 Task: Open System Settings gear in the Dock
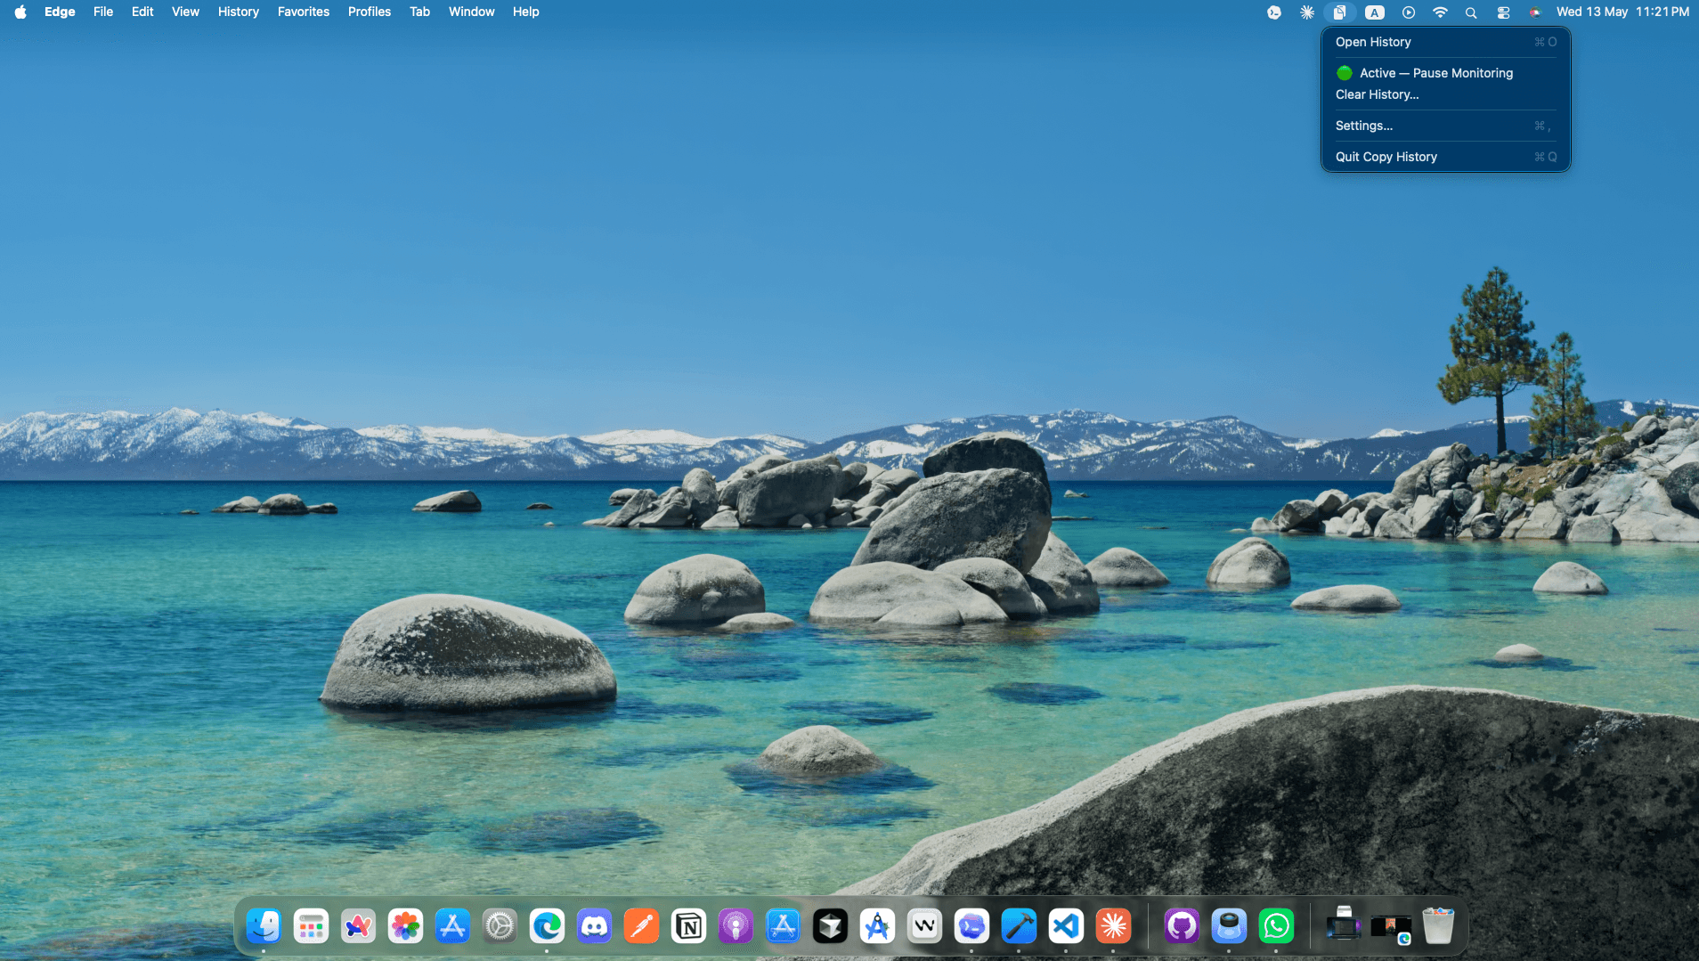[x=500, y=926]
